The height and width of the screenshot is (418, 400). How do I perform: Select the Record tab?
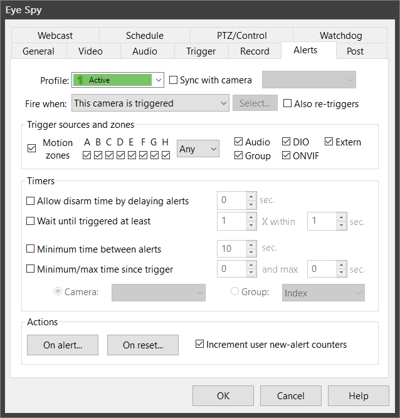click(255, 51)
